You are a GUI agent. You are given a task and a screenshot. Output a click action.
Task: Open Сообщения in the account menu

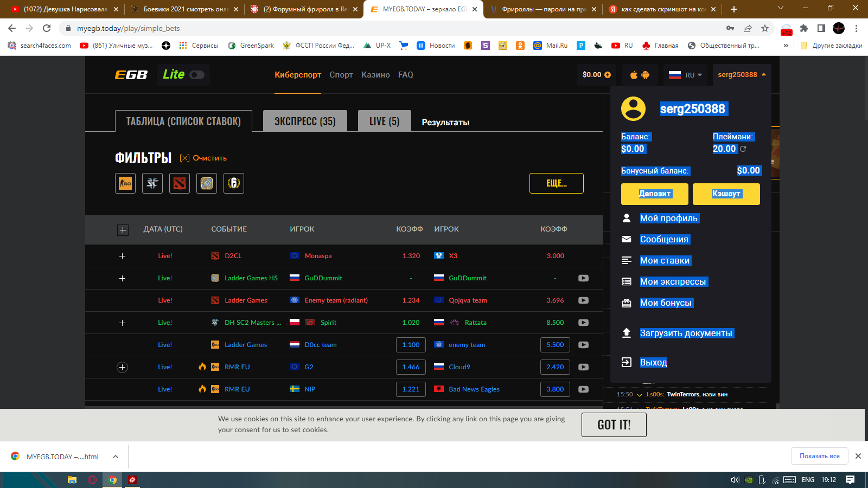tap(664, 239)
